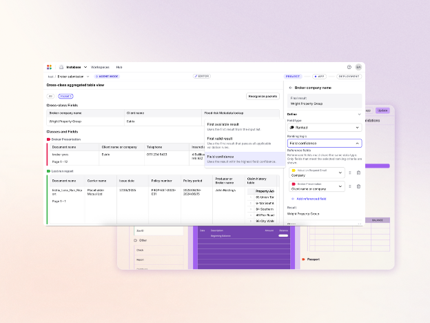Click yellow tag icon in Company reference
The image size is (430, 323).
[294, 170]
